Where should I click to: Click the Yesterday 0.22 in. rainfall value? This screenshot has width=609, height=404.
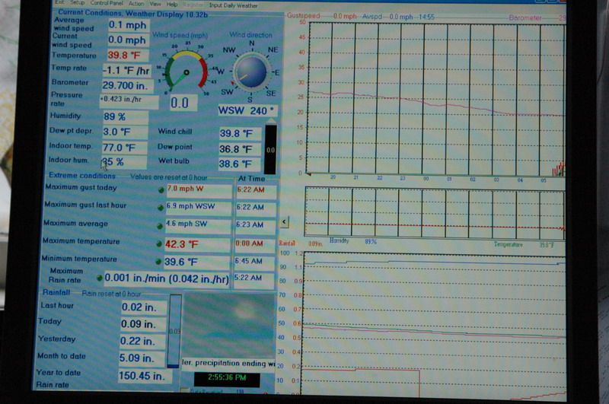point(142,341)
